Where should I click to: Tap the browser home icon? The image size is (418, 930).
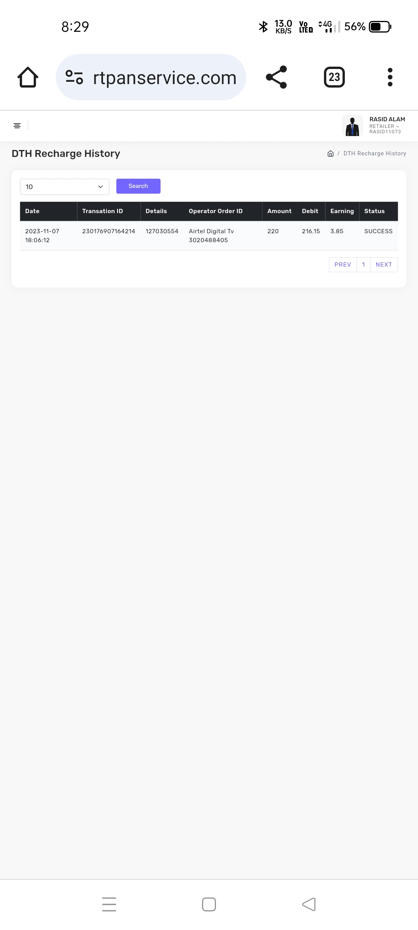point(28,77)
